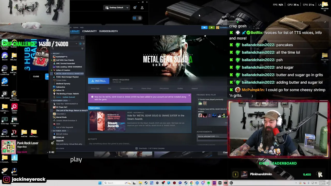This screenshot has height=186, width=331.
Task: Select Jurassic World Evolution 3
Action: (66, 121)
